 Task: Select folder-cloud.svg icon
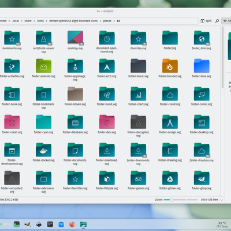tap(170, 94)
